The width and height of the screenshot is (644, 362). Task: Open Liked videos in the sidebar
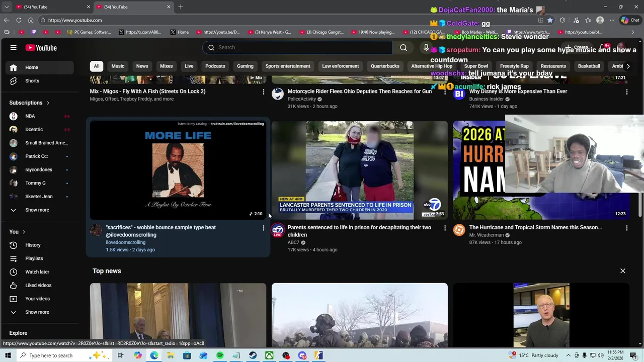point(39,285)
